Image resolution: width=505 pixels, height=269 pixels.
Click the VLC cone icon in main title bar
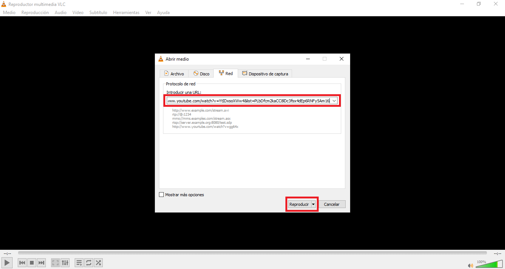(4, 4)
